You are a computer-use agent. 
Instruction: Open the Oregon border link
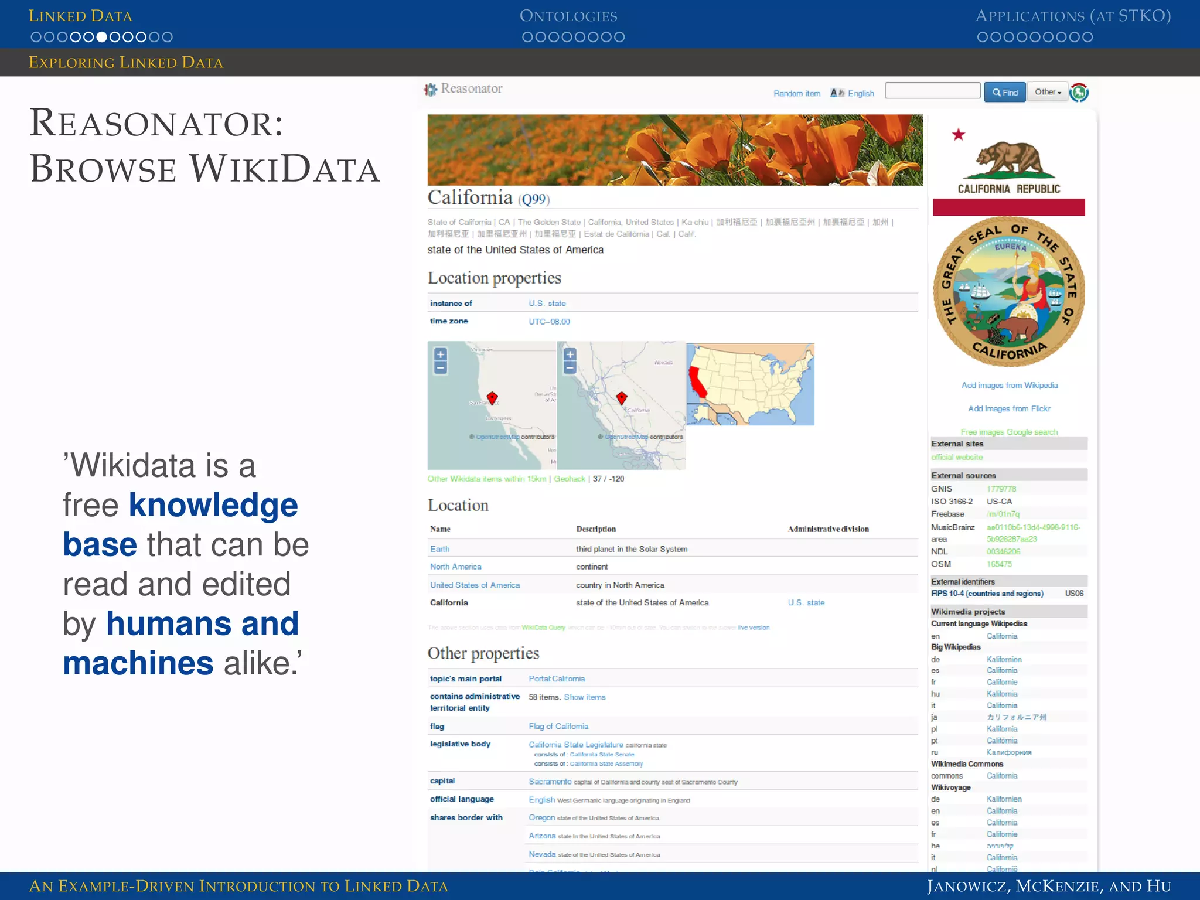pos(541,817)
